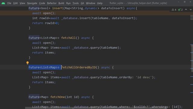This screenshot has height=109, width=193.
Task: Click the editor right-gutter lines icon
Action: coord(191,18)
